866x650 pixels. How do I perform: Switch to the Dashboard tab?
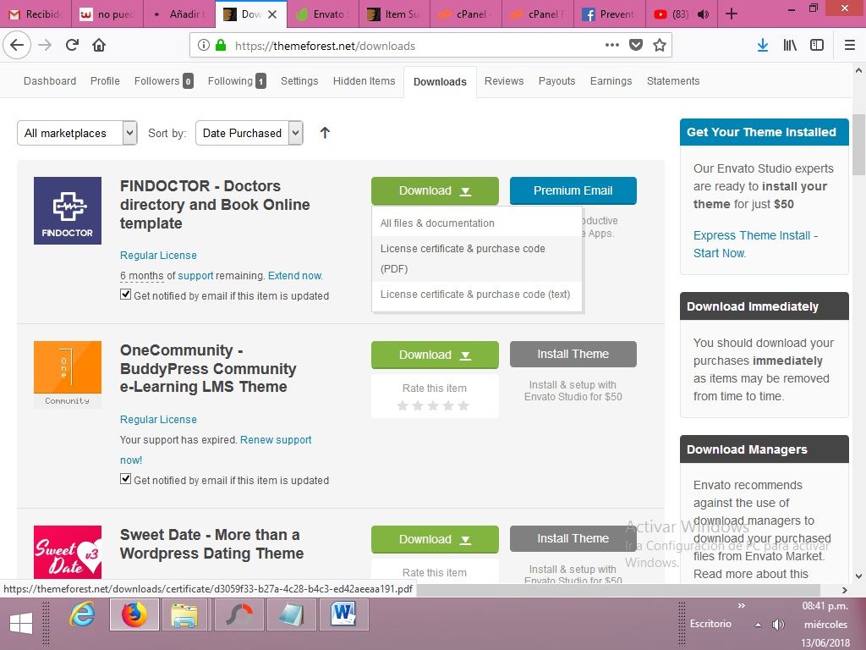(x=50, y=81)
